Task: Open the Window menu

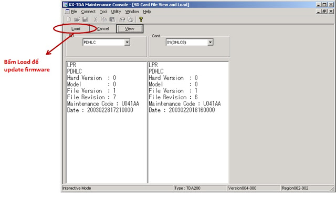Action: (x=132, y=12)
